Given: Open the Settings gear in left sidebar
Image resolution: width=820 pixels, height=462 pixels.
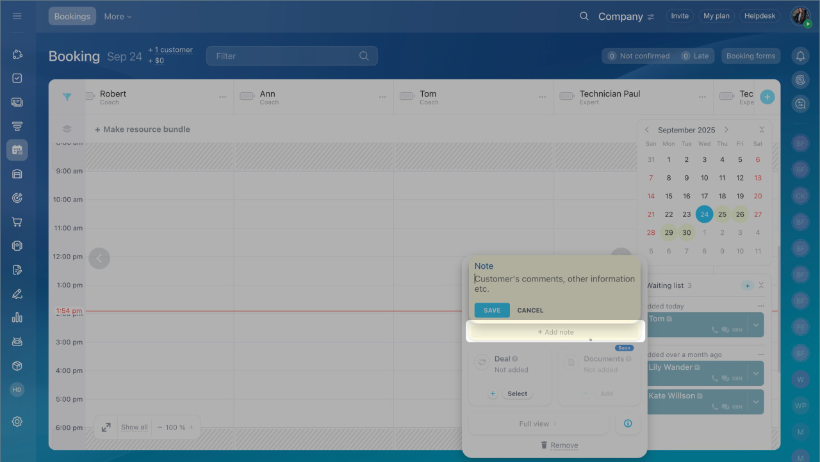Looking at the screenshot, I should click(x=17, y=422).
